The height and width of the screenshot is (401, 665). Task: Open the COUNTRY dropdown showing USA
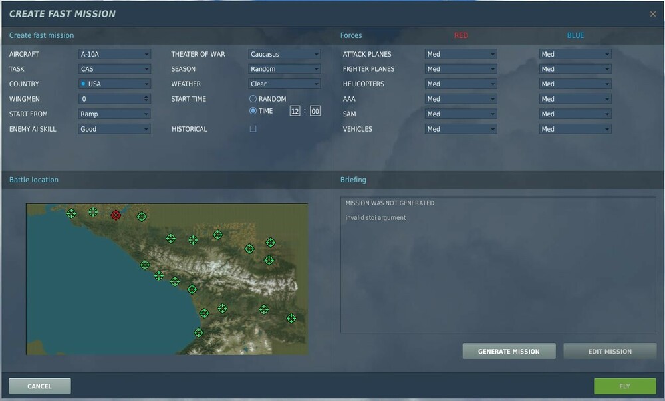pyautogui.click(x=114, y=84)
